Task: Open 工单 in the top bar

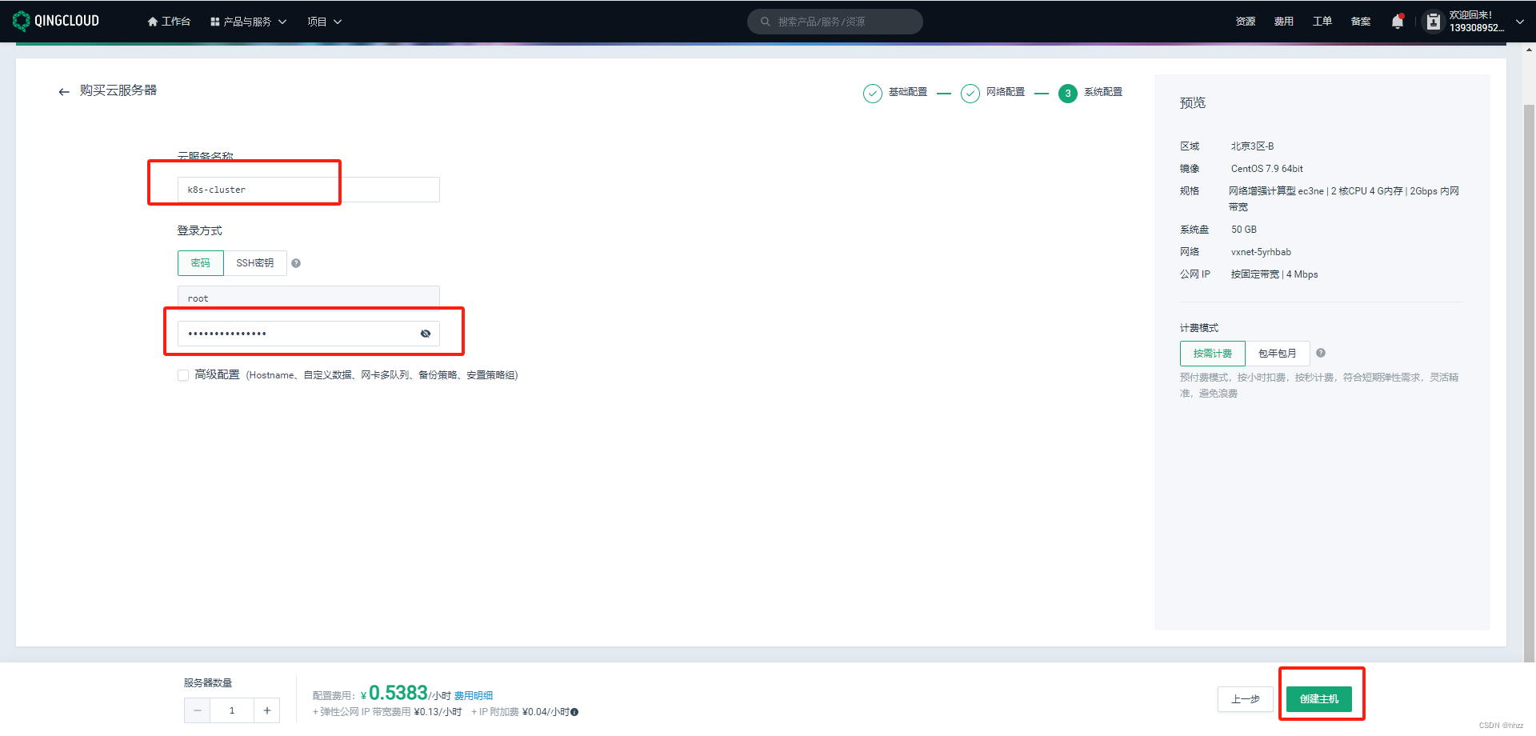Action: (x=1322, y=22)
